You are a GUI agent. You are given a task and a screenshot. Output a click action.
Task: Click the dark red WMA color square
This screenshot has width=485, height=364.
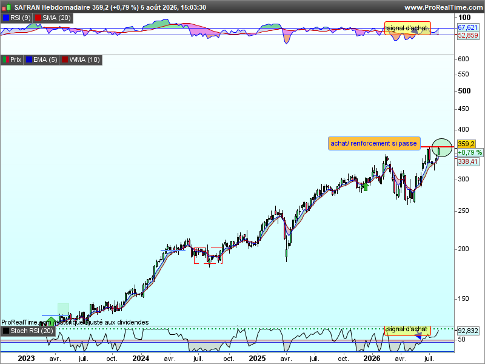[65, 59]
